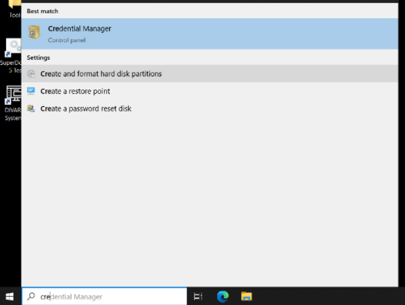Click the disk partitions settings icon
This screenshot has width=405, height=305.
tap(31, 74)
